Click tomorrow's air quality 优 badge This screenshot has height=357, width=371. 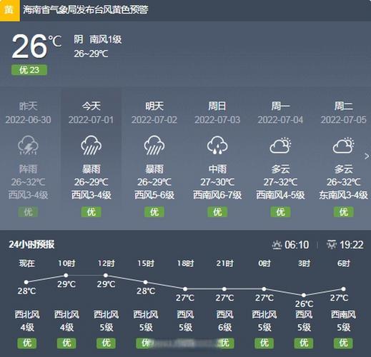(x=154, y=212)
